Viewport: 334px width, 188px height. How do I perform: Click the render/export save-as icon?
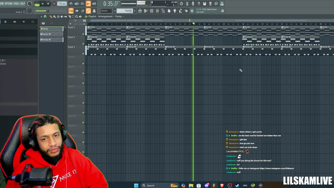coord(210,4)
